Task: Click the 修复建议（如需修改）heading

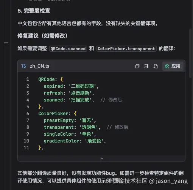Action: (x=42, y=36)
